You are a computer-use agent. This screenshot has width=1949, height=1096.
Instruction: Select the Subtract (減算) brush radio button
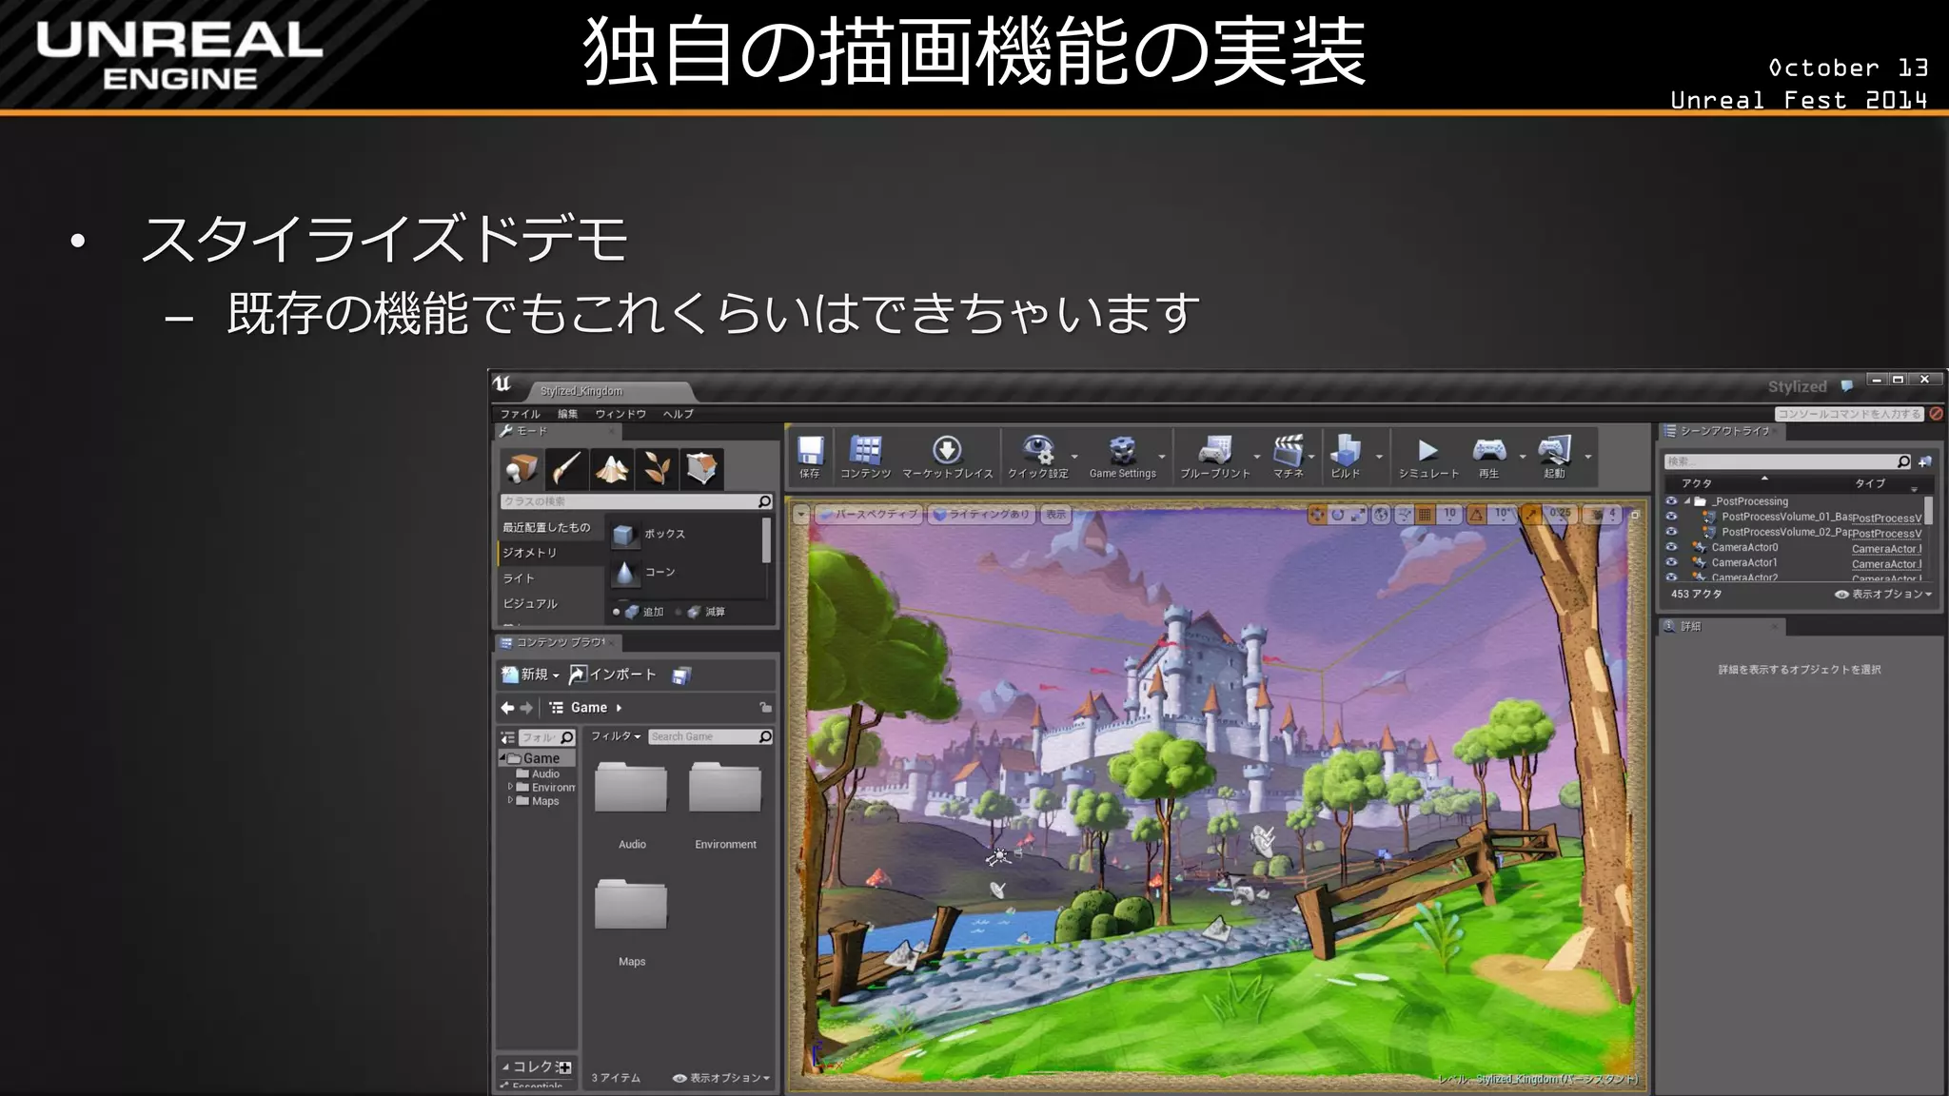pos(679,612)
